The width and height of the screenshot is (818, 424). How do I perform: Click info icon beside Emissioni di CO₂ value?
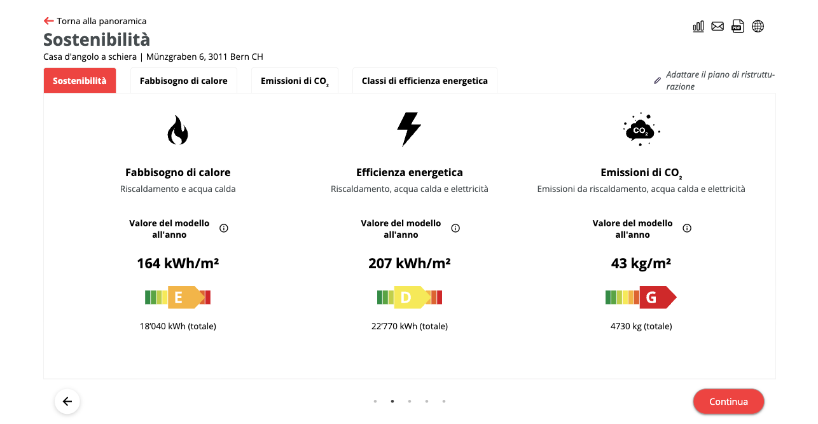[x=687, y=228]
